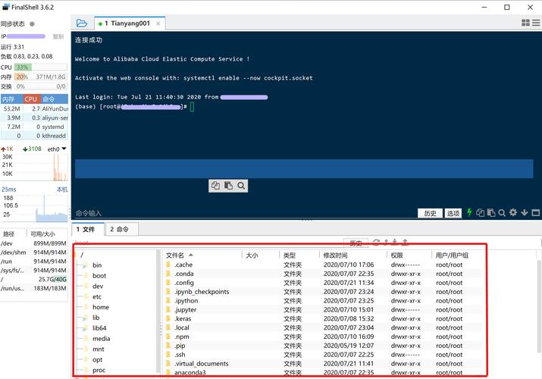Select the etc folder in tree
The height and width of the screenshot is (379, 542).
[x=97, y=297]
